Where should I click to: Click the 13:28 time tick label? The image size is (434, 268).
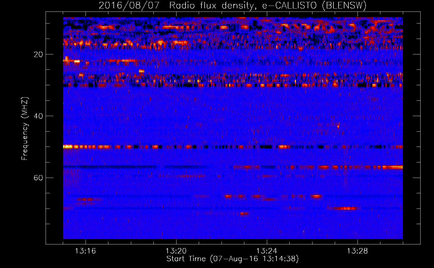click(357, 251)
